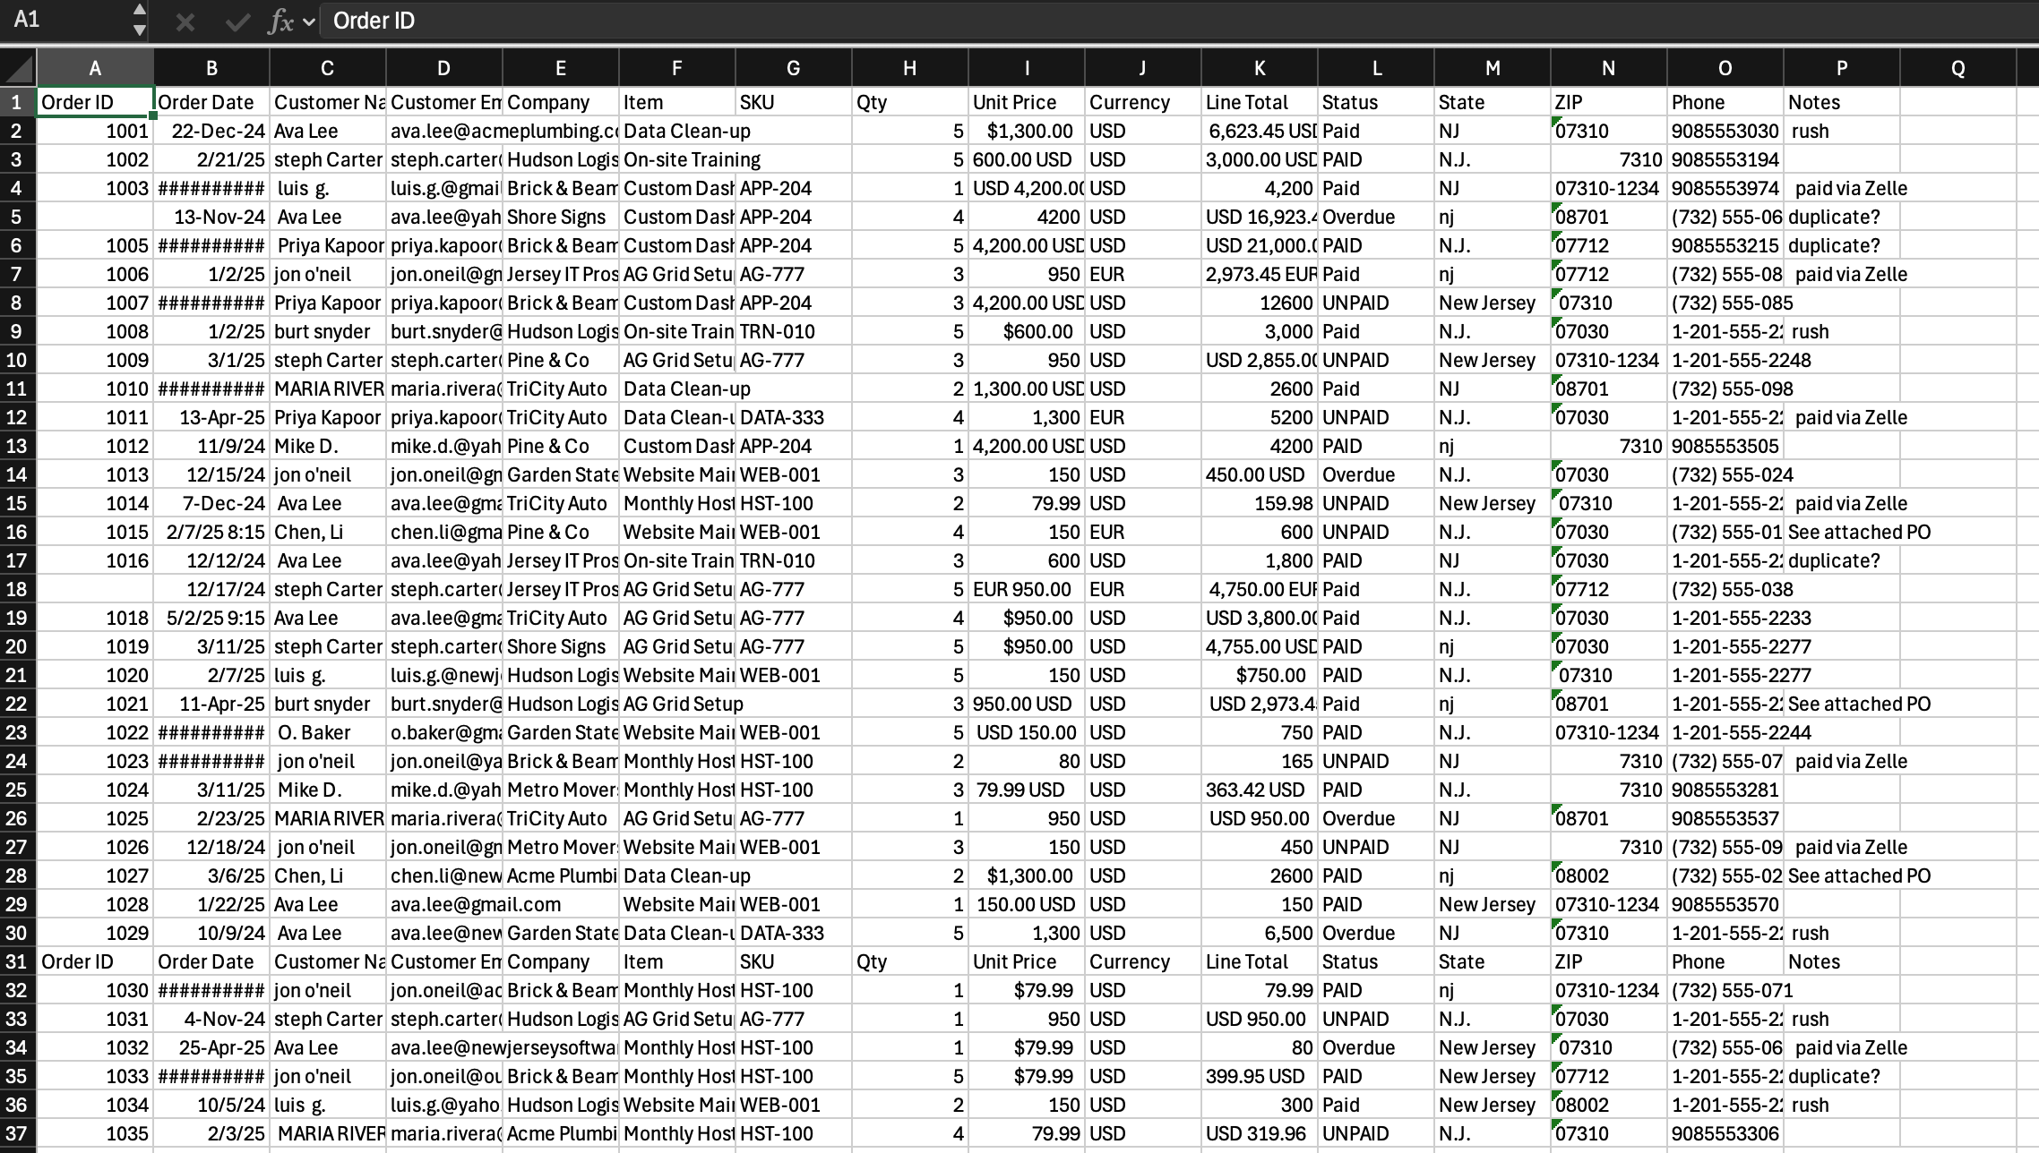Image resolution: width=2039 pixels, height=1153 pixels.
Task: Click status cell Overdue in row 14
Action: tap(1376, 474)
